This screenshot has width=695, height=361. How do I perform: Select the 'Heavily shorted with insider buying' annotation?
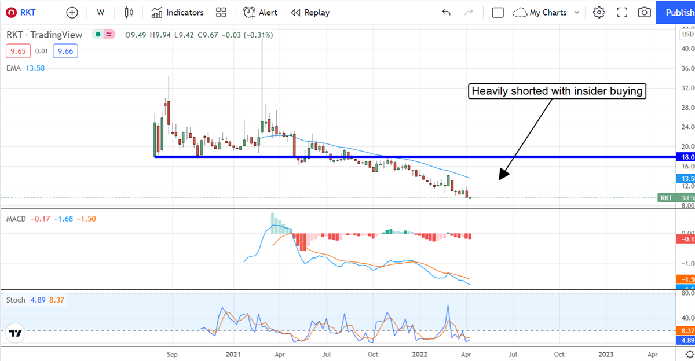[x=558, y=91]
